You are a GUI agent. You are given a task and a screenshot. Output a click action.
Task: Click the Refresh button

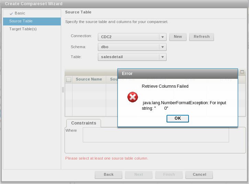[x=202, y=37]
